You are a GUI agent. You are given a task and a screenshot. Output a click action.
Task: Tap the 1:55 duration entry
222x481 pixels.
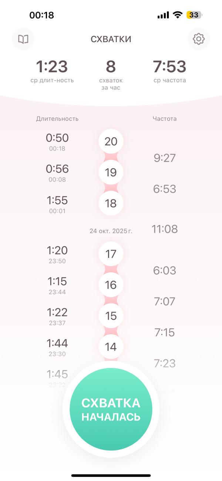[x=57, y=203]
